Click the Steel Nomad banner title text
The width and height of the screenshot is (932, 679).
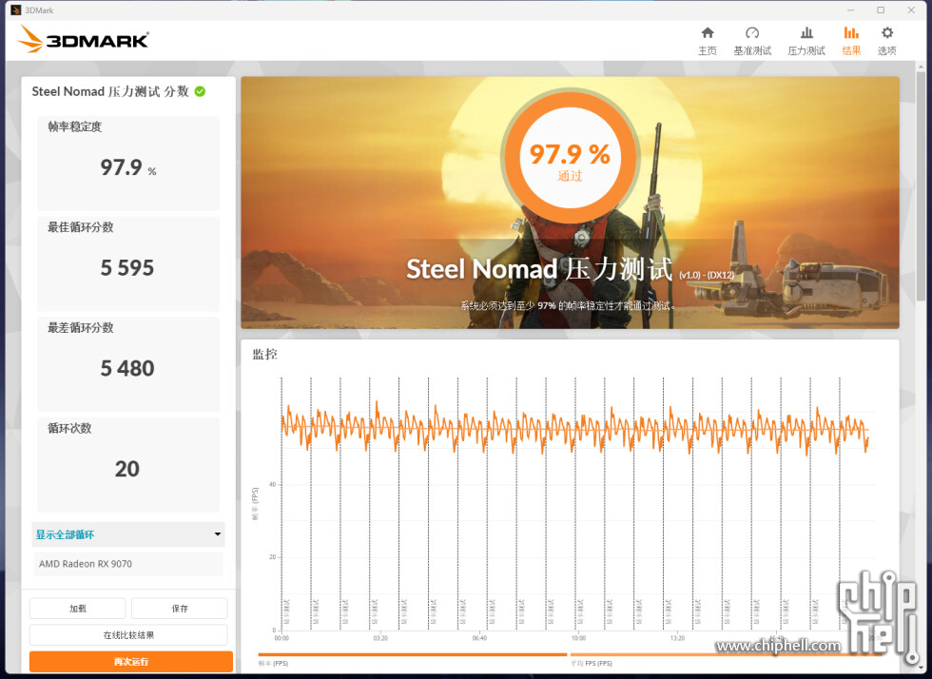pyautogui.click(x=540, y=269)
